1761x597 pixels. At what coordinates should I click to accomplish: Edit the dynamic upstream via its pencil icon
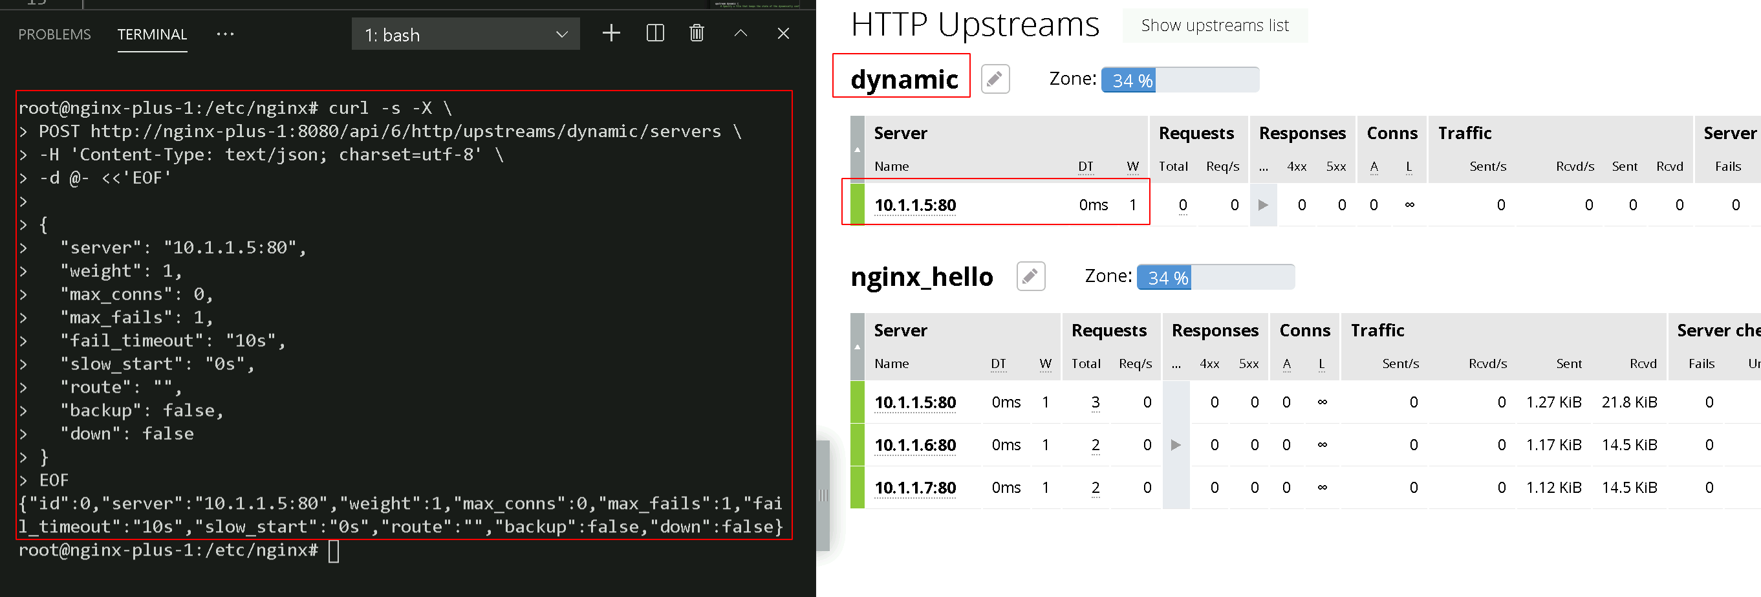(995, 79)
